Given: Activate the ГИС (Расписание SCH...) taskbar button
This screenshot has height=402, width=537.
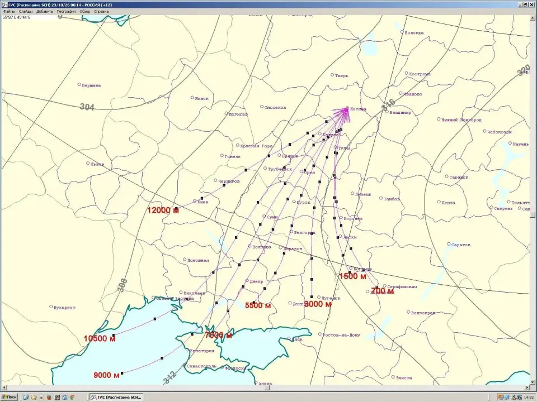Looking at the screenshot, I should click(x=116, y=397).
